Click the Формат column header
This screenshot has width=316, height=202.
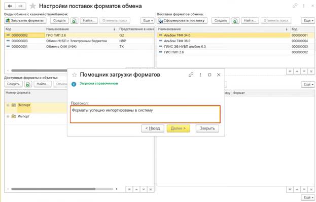[x=273, y=93]
